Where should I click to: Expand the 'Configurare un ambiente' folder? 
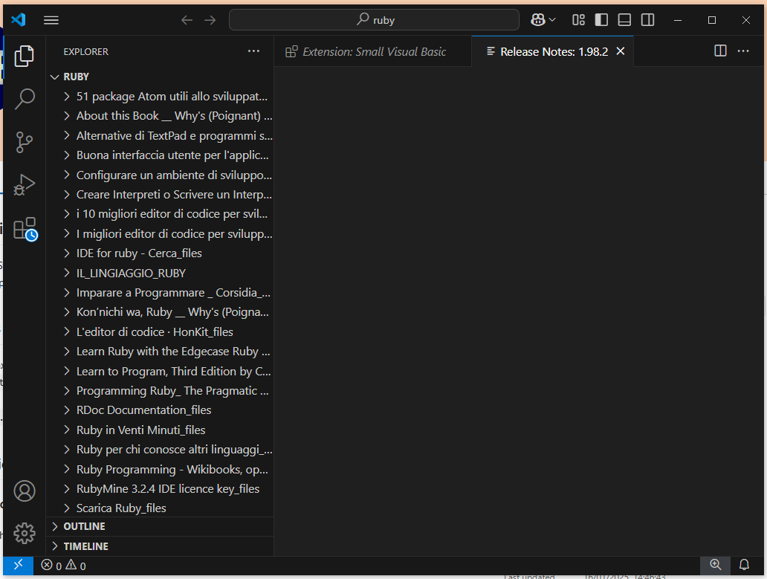tap(160, 175)
